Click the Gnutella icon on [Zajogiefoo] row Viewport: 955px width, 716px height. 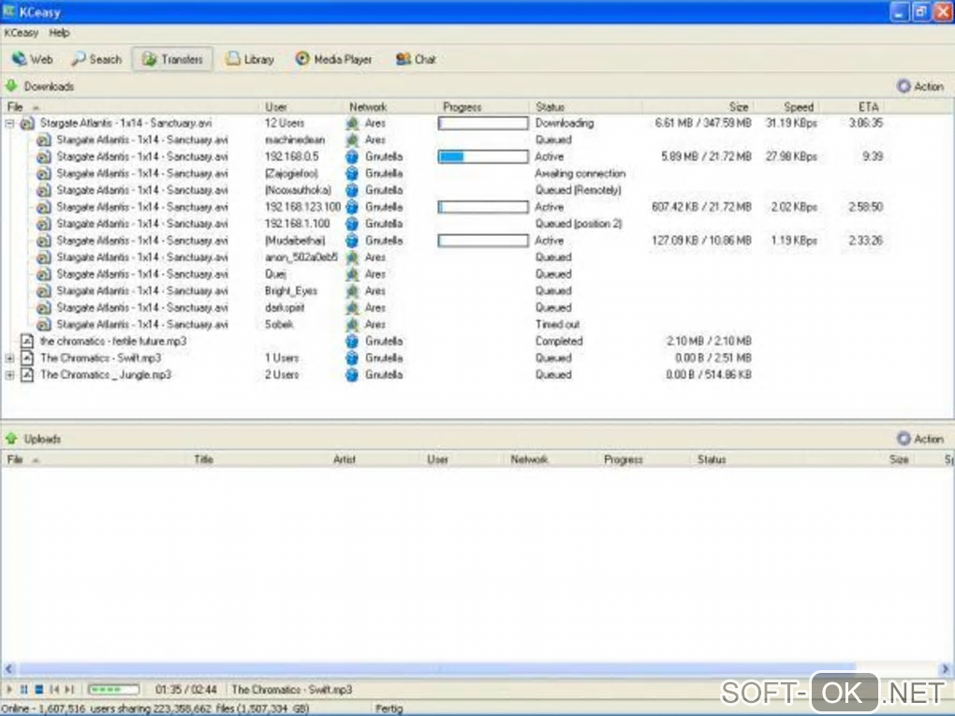click(x=352, y=174)
